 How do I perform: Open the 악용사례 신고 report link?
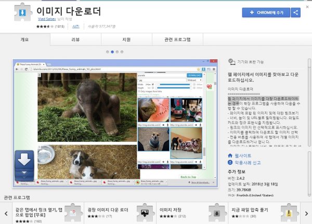248,163
